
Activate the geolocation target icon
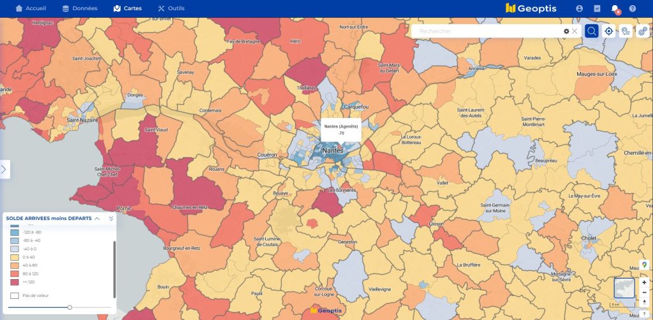point(609,31)
